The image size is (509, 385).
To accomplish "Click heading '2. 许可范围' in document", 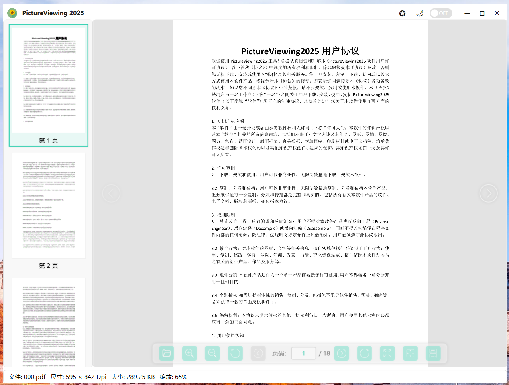I will pos(223,168).
